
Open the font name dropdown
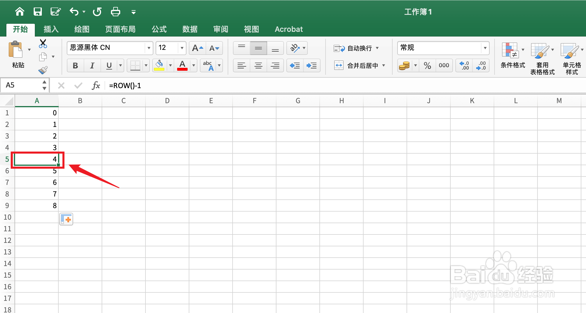point(149,48)
